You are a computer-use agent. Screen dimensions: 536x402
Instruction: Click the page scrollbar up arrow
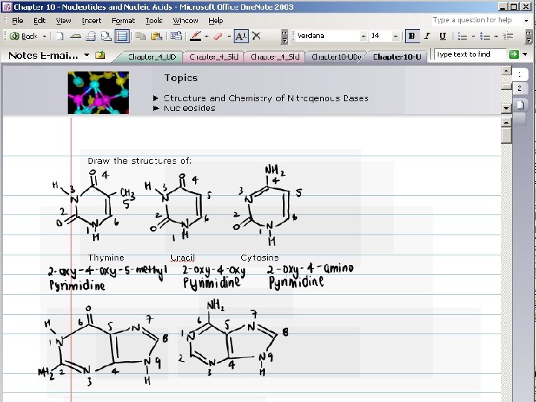click(506, 121)
